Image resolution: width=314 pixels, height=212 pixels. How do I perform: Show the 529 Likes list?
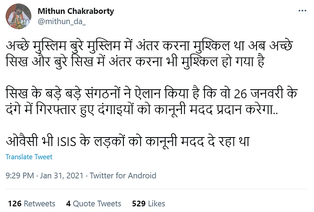(148, 203)
